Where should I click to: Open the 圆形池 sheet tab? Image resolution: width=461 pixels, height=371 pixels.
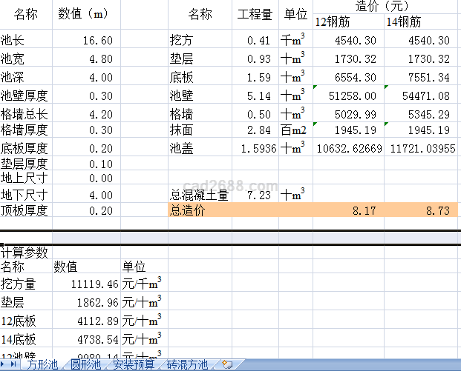[85, 364]
